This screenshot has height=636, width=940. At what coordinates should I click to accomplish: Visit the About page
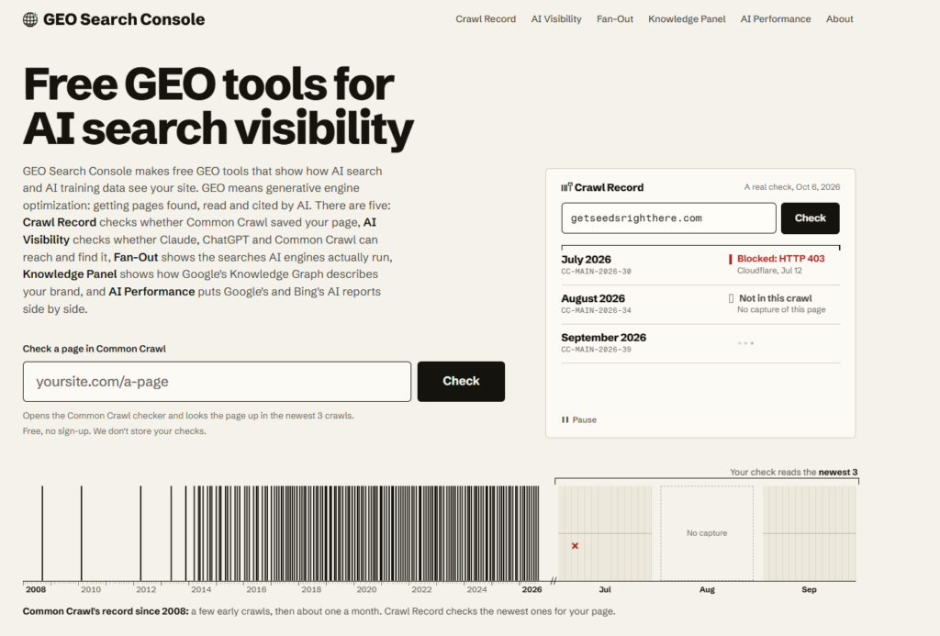[x=839, y=19]
